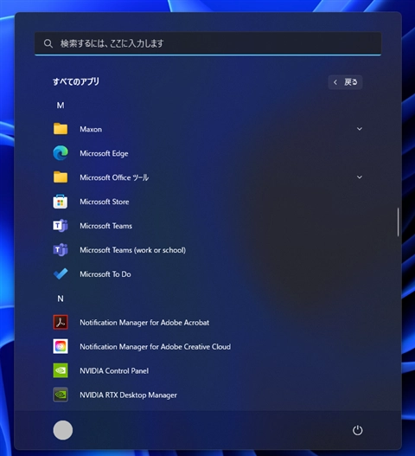Select the NVIDIA Control Panel label
Viewport: 415px width, 456px height.
pos(114,371)
